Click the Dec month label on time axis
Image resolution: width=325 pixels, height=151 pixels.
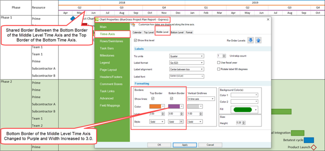point(178,13)
